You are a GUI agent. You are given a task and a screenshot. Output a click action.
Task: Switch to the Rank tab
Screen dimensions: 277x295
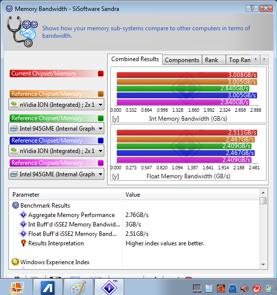[213, 60]
